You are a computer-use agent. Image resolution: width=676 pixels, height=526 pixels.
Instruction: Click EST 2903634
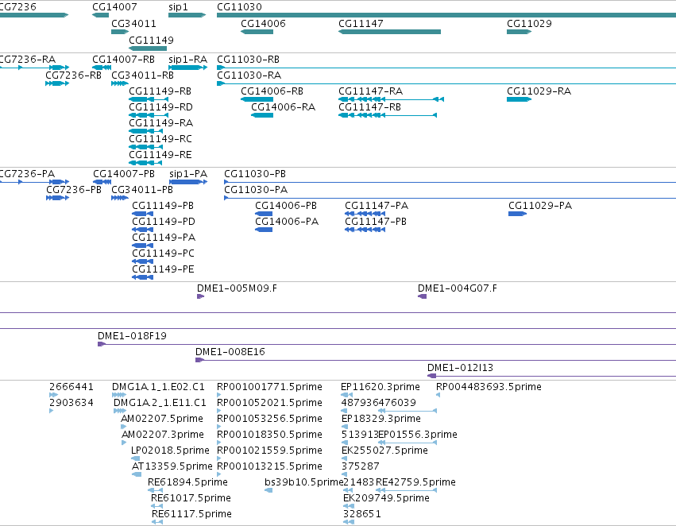tap(52, 411)
